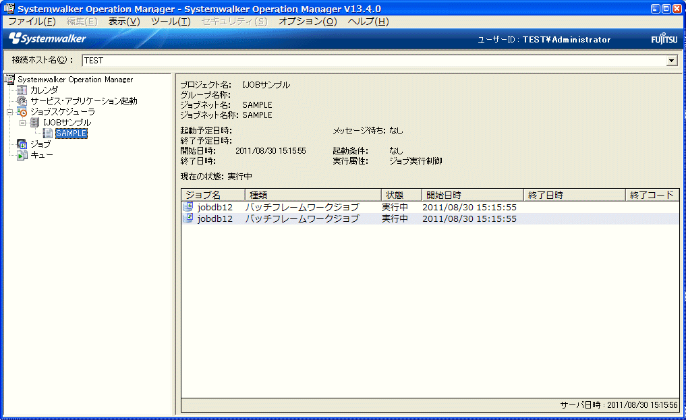The image size is (686, 420).
Task: Click the FUJITSU logo in the banner
Action: point(664,39)
